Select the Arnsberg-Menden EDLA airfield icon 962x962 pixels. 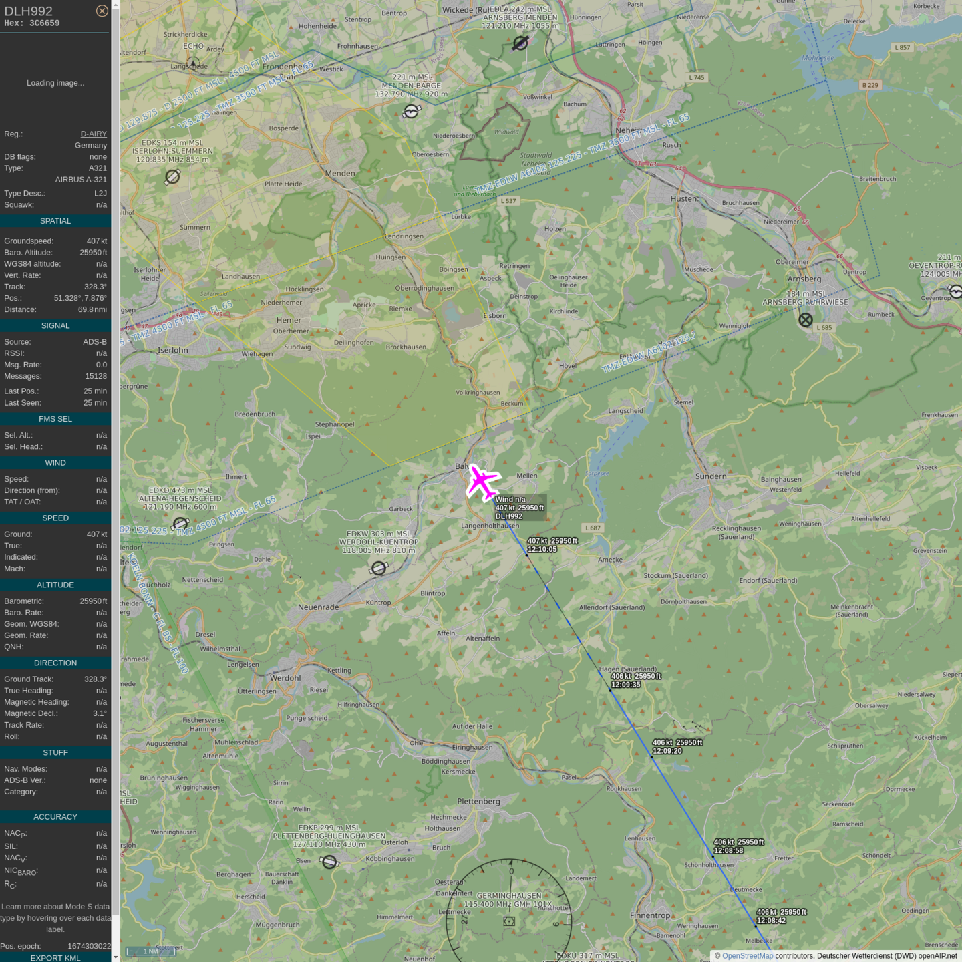click(x=520, y=43)
